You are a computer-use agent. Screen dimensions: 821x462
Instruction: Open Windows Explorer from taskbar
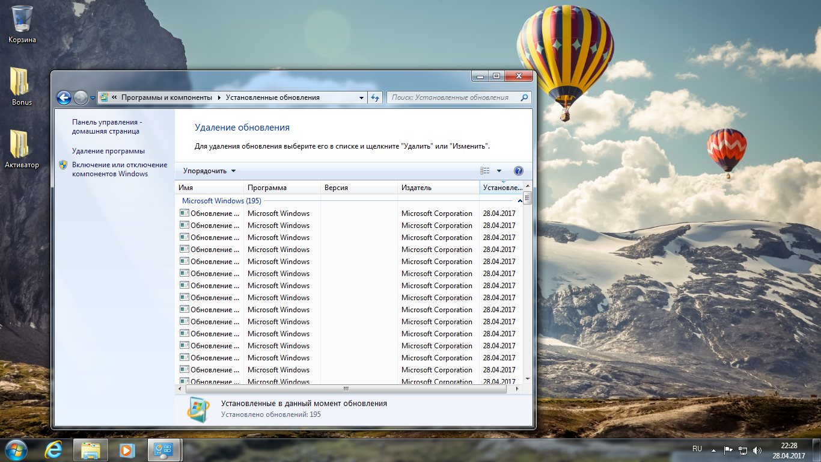click(x=91, y=450)
